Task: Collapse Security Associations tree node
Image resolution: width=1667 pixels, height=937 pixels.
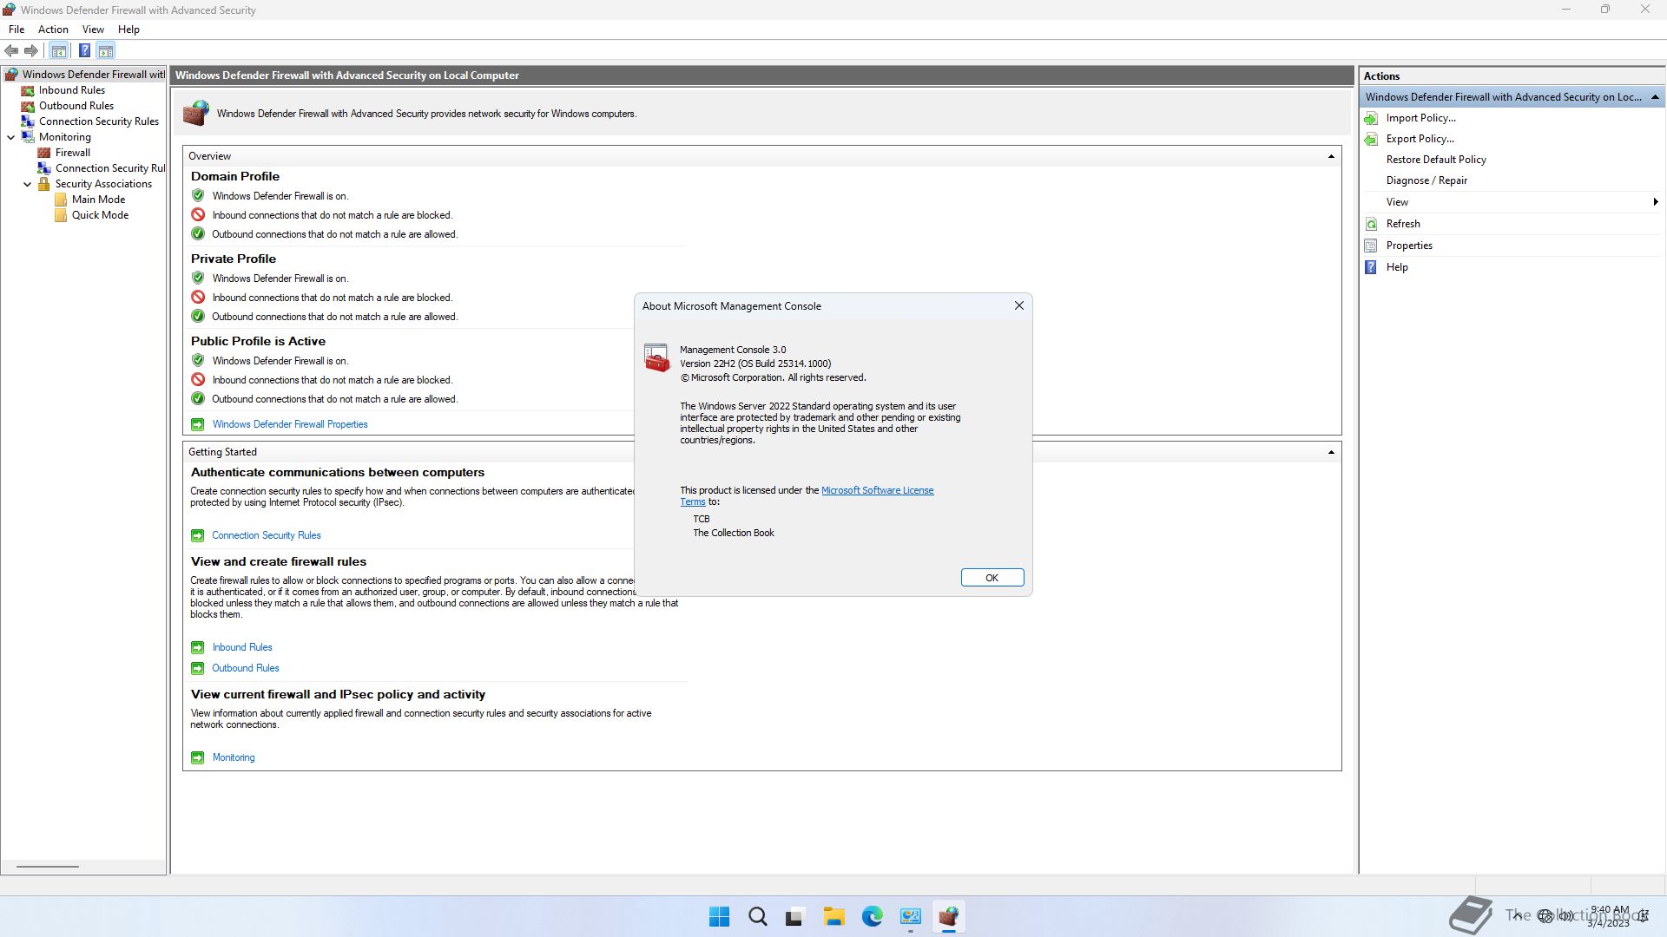Action: [28, 184]
